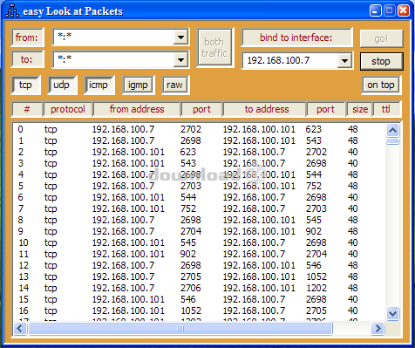415x348 pixels.
Task: Click the port header after from address
Action: [x=201, y=109]
